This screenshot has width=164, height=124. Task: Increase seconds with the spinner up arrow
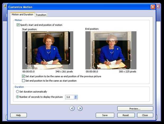click(76, 96)
